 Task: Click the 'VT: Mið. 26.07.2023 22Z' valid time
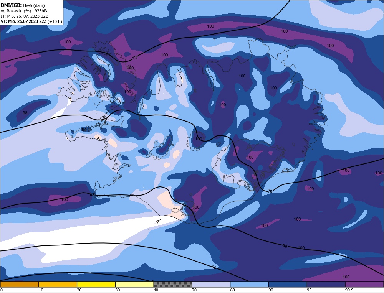tap(23, 21)
